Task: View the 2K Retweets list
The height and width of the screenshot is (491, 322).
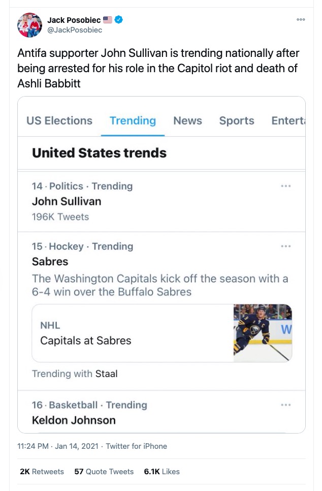Action: 42,471
